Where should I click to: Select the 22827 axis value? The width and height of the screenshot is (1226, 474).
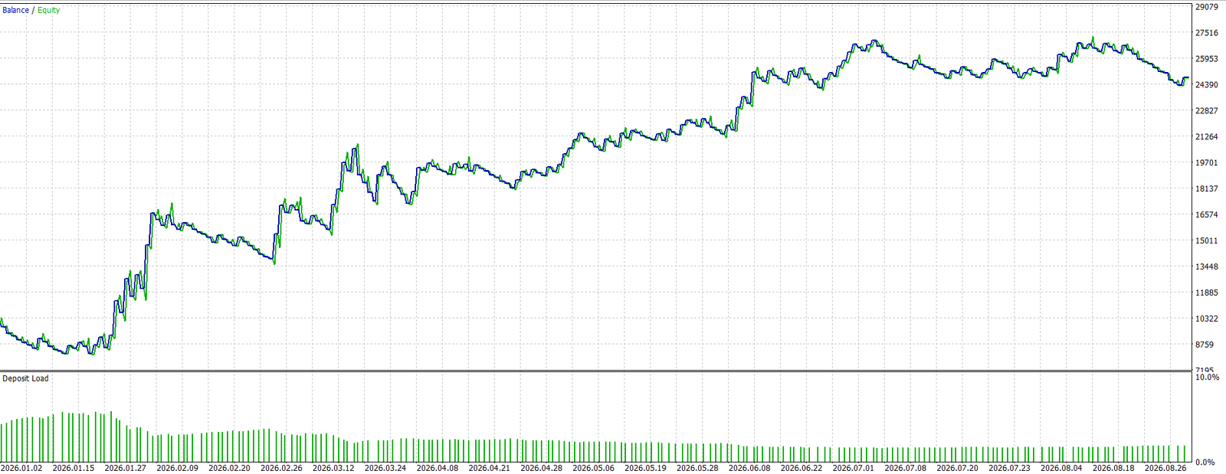(x=1207, y=111)
